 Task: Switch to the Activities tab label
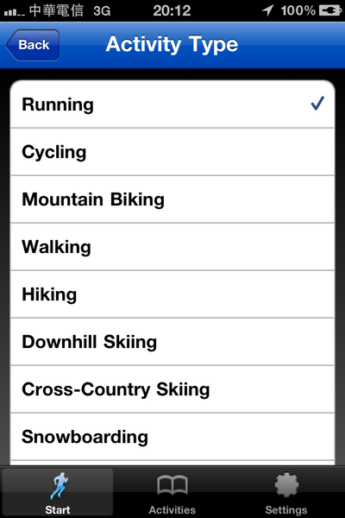click(x=172, y=509)
